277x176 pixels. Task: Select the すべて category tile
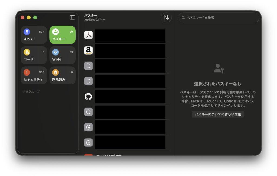(34, 35)
